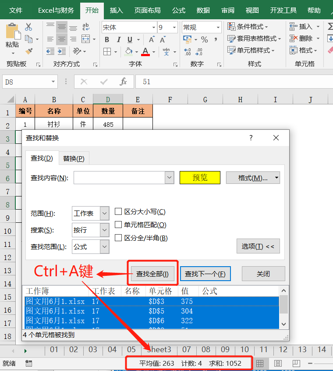The height and width of the screenshot is (371, 333).
Task: Increase font size with larger A icon
Action: 152,39
